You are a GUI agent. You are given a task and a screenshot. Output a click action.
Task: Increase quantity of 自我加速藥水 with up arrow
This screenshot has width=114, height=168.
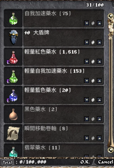[100, 23]
